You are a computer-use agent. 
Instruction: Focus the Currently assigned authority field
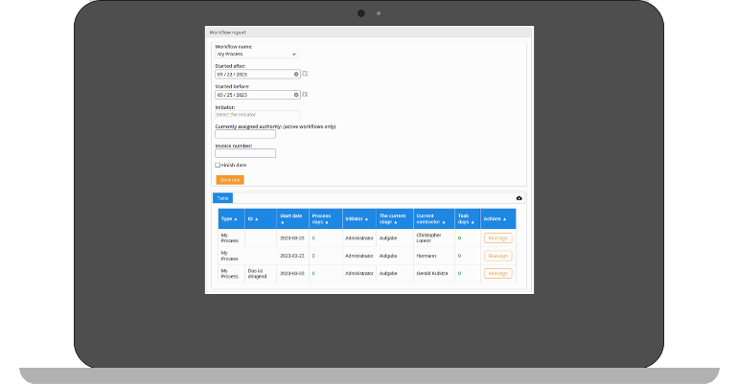[245, 134]
